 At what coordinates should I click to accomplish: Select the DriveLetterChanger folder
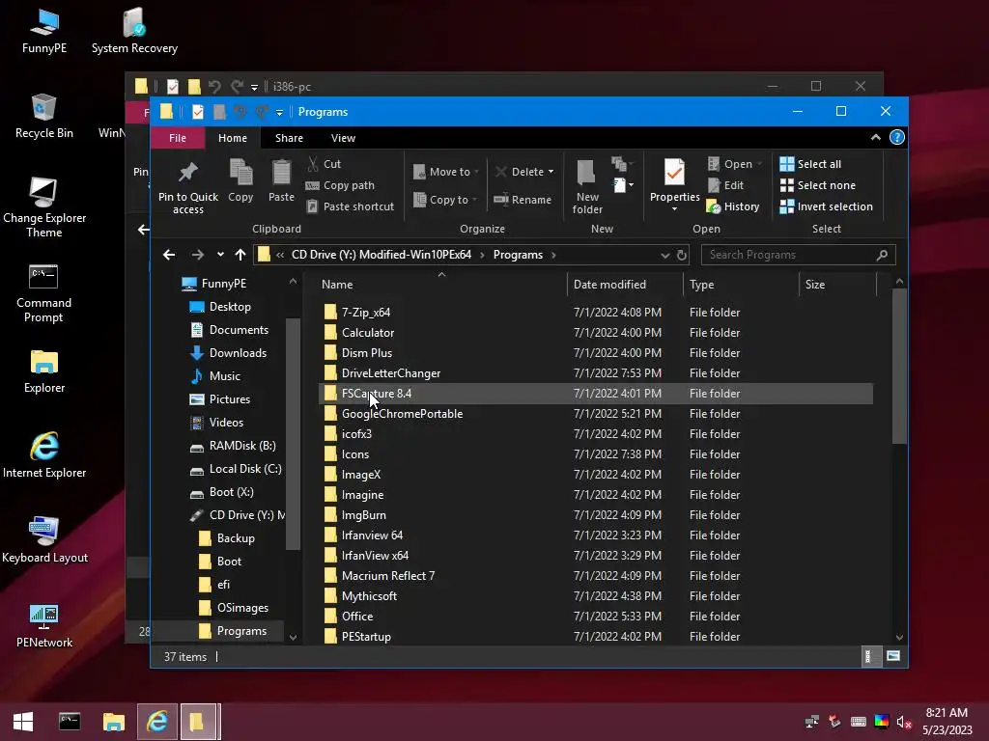coord(391,373)
